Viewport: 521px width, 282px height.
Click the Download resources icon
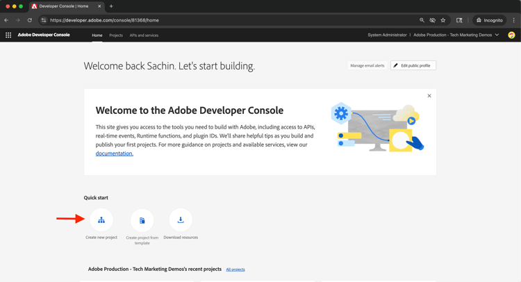(x=181, y=220)
